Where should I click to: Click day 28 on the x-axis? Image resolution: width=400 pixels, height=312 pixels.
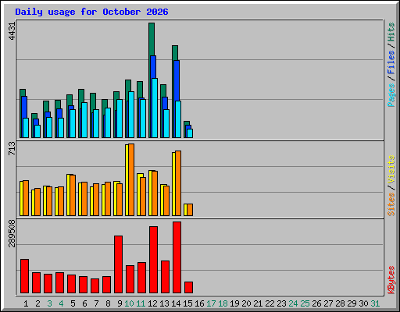click(340, 303)
